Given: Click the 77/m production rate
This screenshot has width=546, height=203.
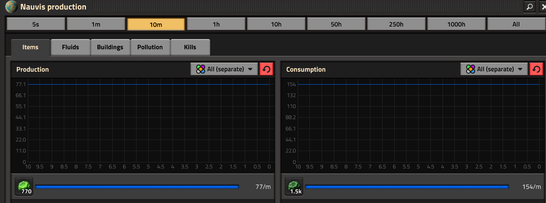Looking at the screenshot, I should 263,187.
